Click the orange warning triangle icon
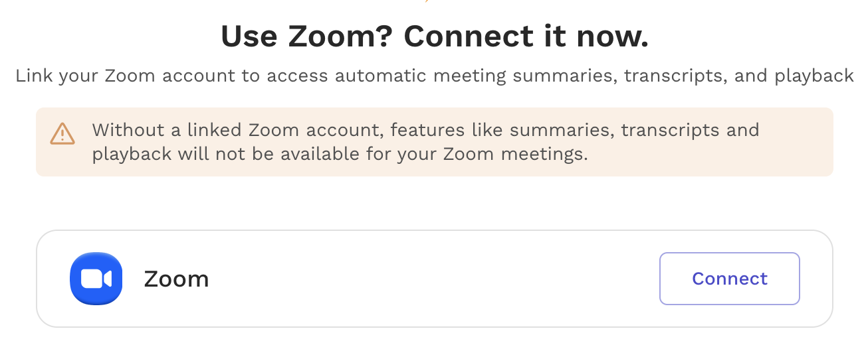Image resolution: width=868 pixels, height=345 pixels. (x=62, y=133)
